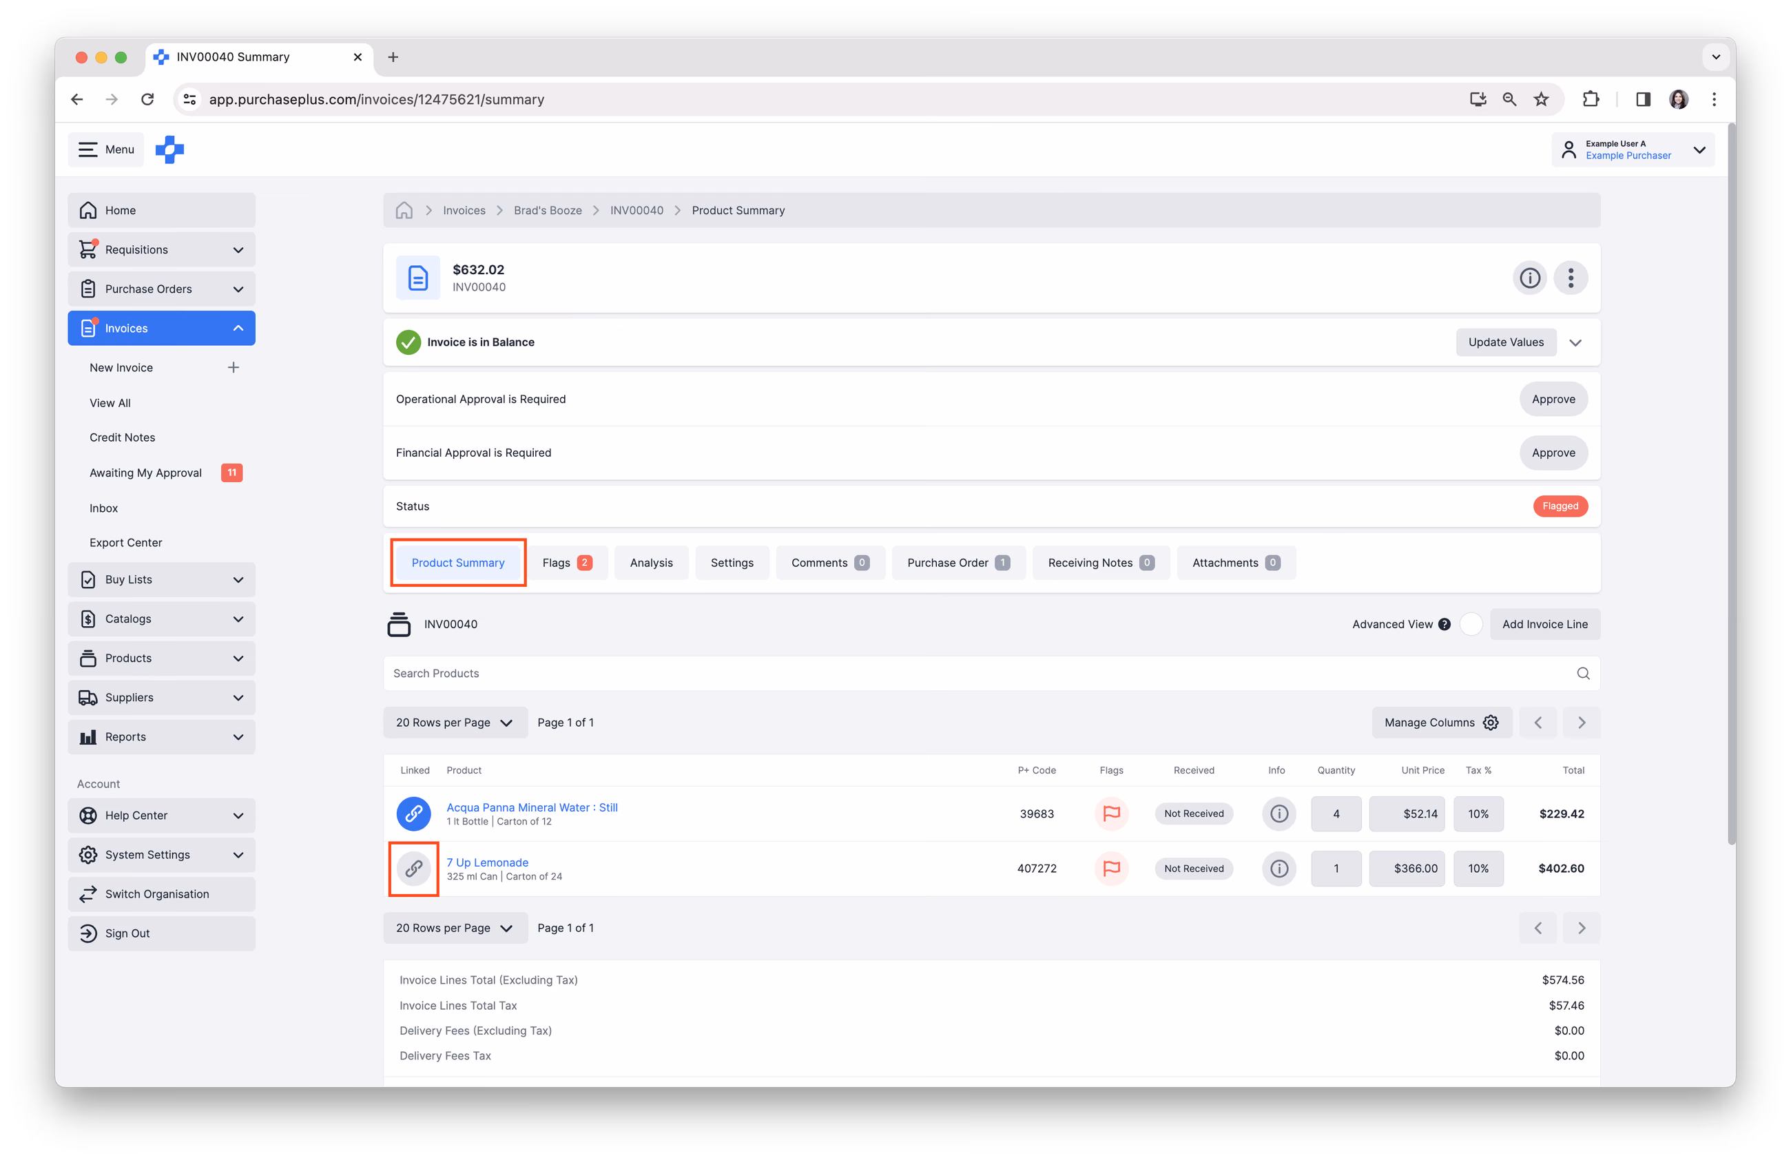Expand the Suppliers sidebar section
The image size is (1791, 1160).
(x=161, y=697)
